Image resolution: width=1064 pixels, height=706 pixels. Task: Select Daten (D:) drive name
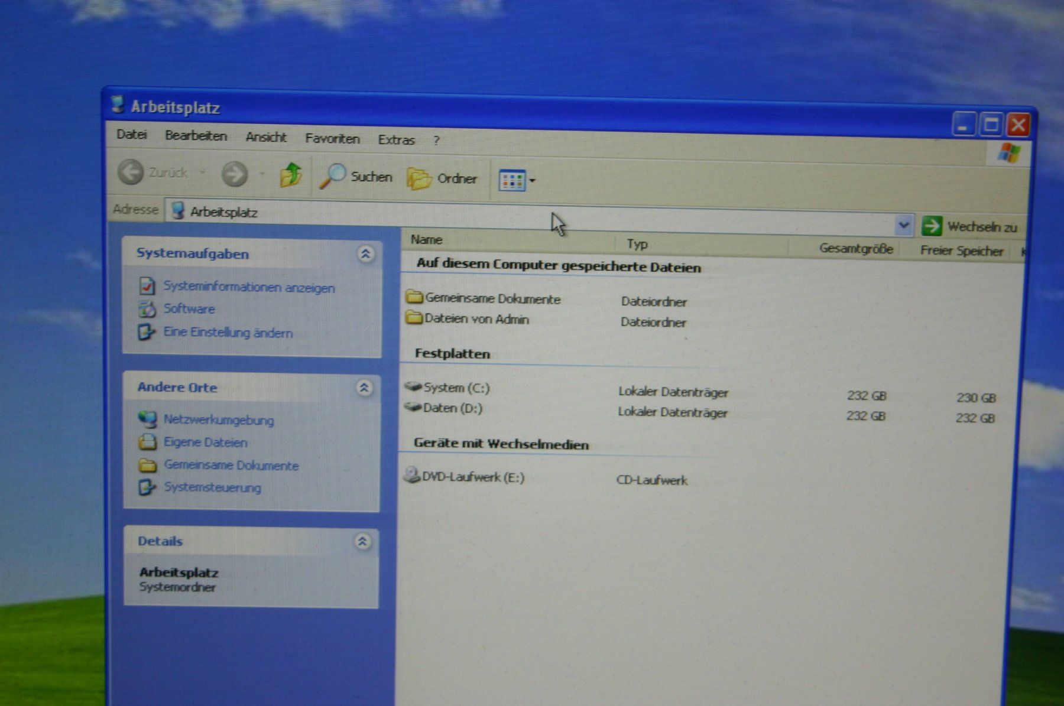click(x=453, y=408)
